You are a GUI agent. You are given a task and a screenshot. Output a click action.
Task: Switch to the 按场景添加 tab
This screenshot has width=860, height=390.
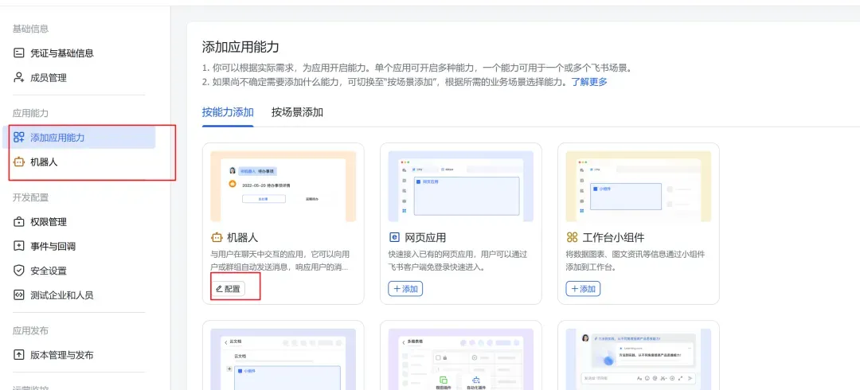(297, 112)
